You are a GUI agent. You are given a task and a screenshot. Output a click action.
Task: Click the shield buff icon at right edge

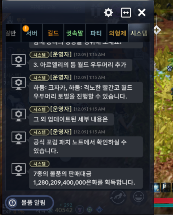[156, 187]
